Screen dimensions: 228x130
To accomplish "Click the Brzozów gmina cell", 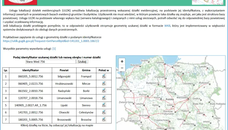I will click(x=86, y=119).
